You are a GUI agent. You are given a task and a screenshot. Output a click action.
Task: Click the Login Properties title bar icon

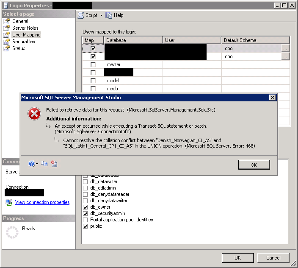click(x=6, y=6)
